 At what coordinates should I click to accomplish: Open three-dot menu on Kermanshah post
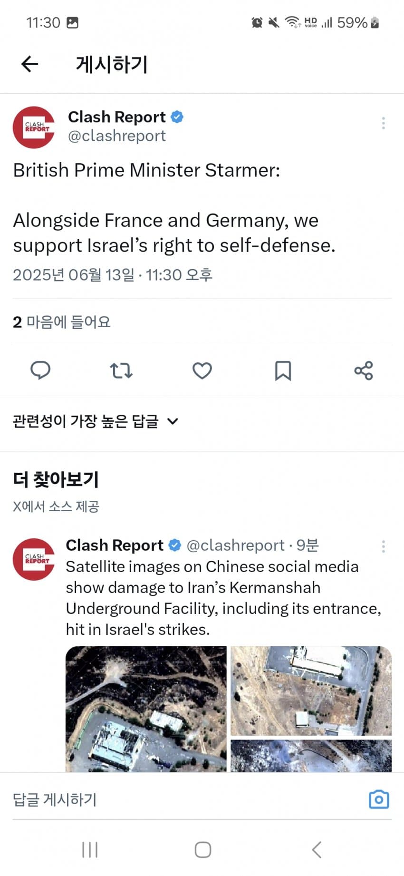click(383, 546)
